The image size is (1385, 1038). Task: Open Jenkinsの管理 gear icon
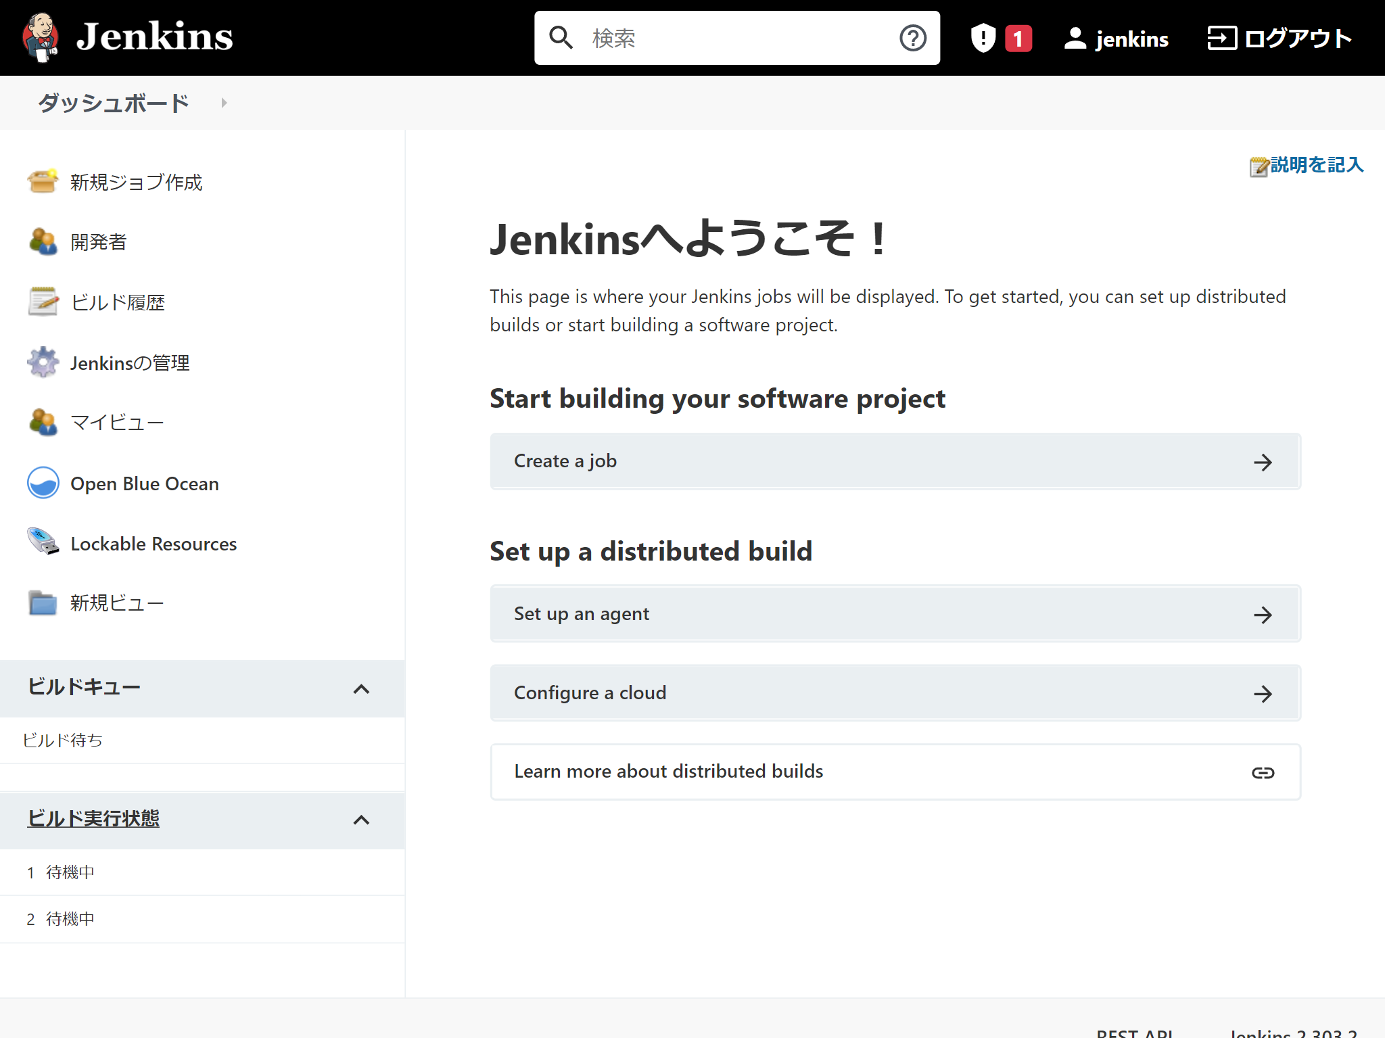coord(43,362)
